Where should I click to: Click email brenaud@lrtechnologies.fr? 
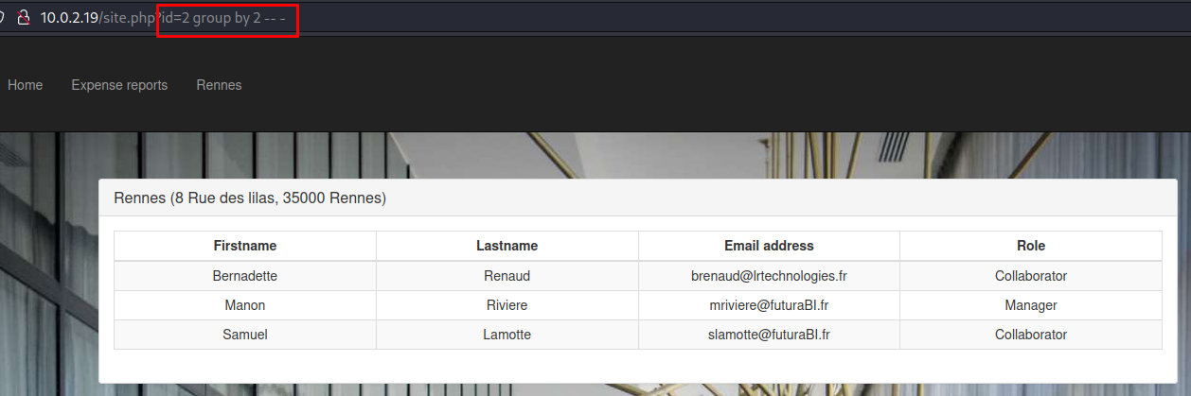tap(769, 276)
